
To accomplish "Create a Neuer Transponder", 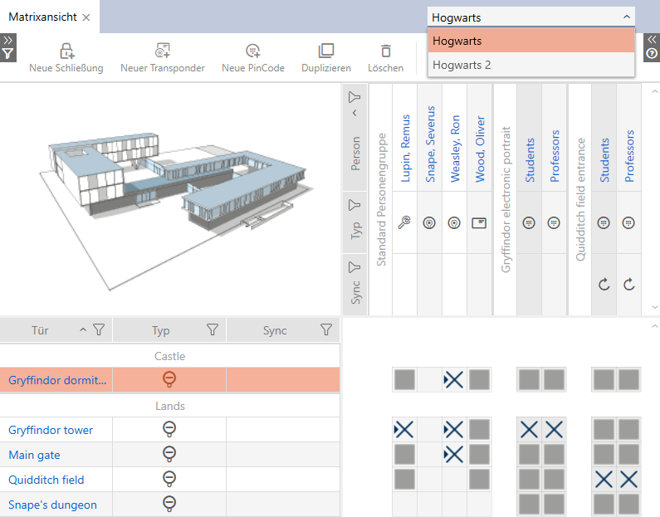I will click(x=162, y=51).
